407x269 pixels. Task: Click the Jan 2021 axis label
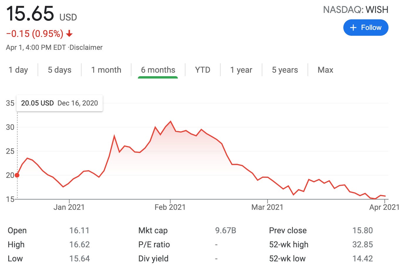(x=69, y=207)
